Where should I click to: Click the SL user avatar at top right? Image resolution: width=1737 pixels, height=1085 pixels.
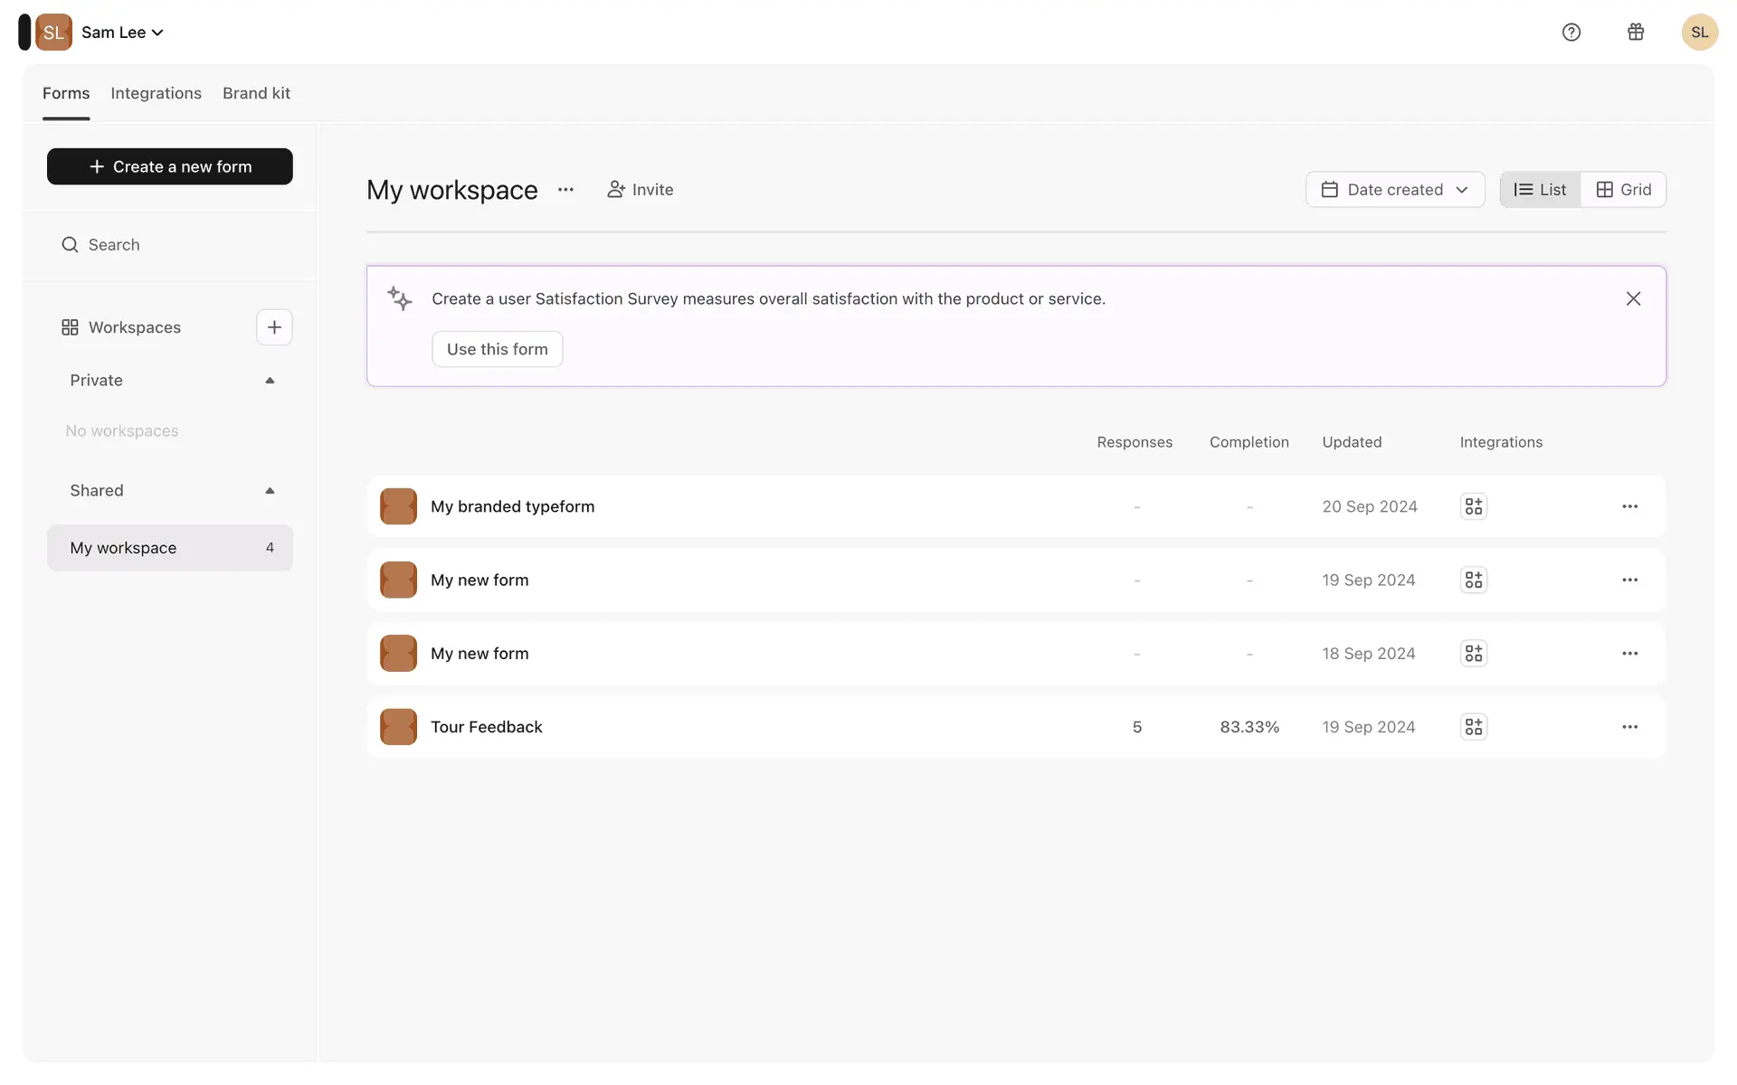point(1699,33)
